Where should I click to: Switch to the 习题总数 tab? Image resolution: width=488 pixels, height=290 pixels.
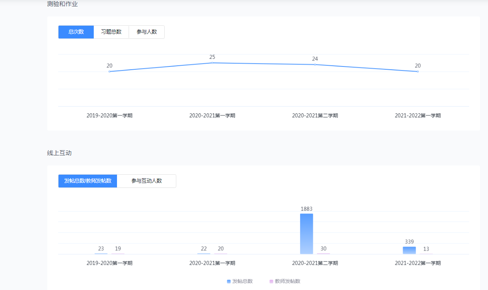click(x=111, y=32)
